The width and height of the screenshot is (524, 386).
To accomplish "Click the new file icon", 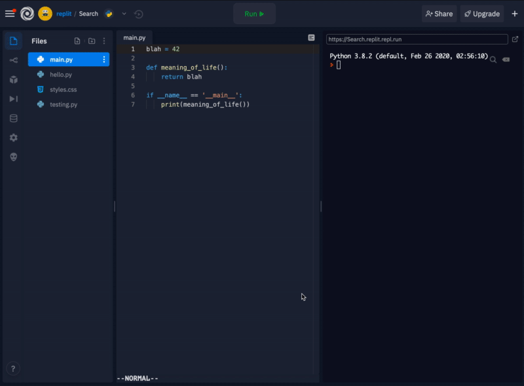I will pos(77,41).
